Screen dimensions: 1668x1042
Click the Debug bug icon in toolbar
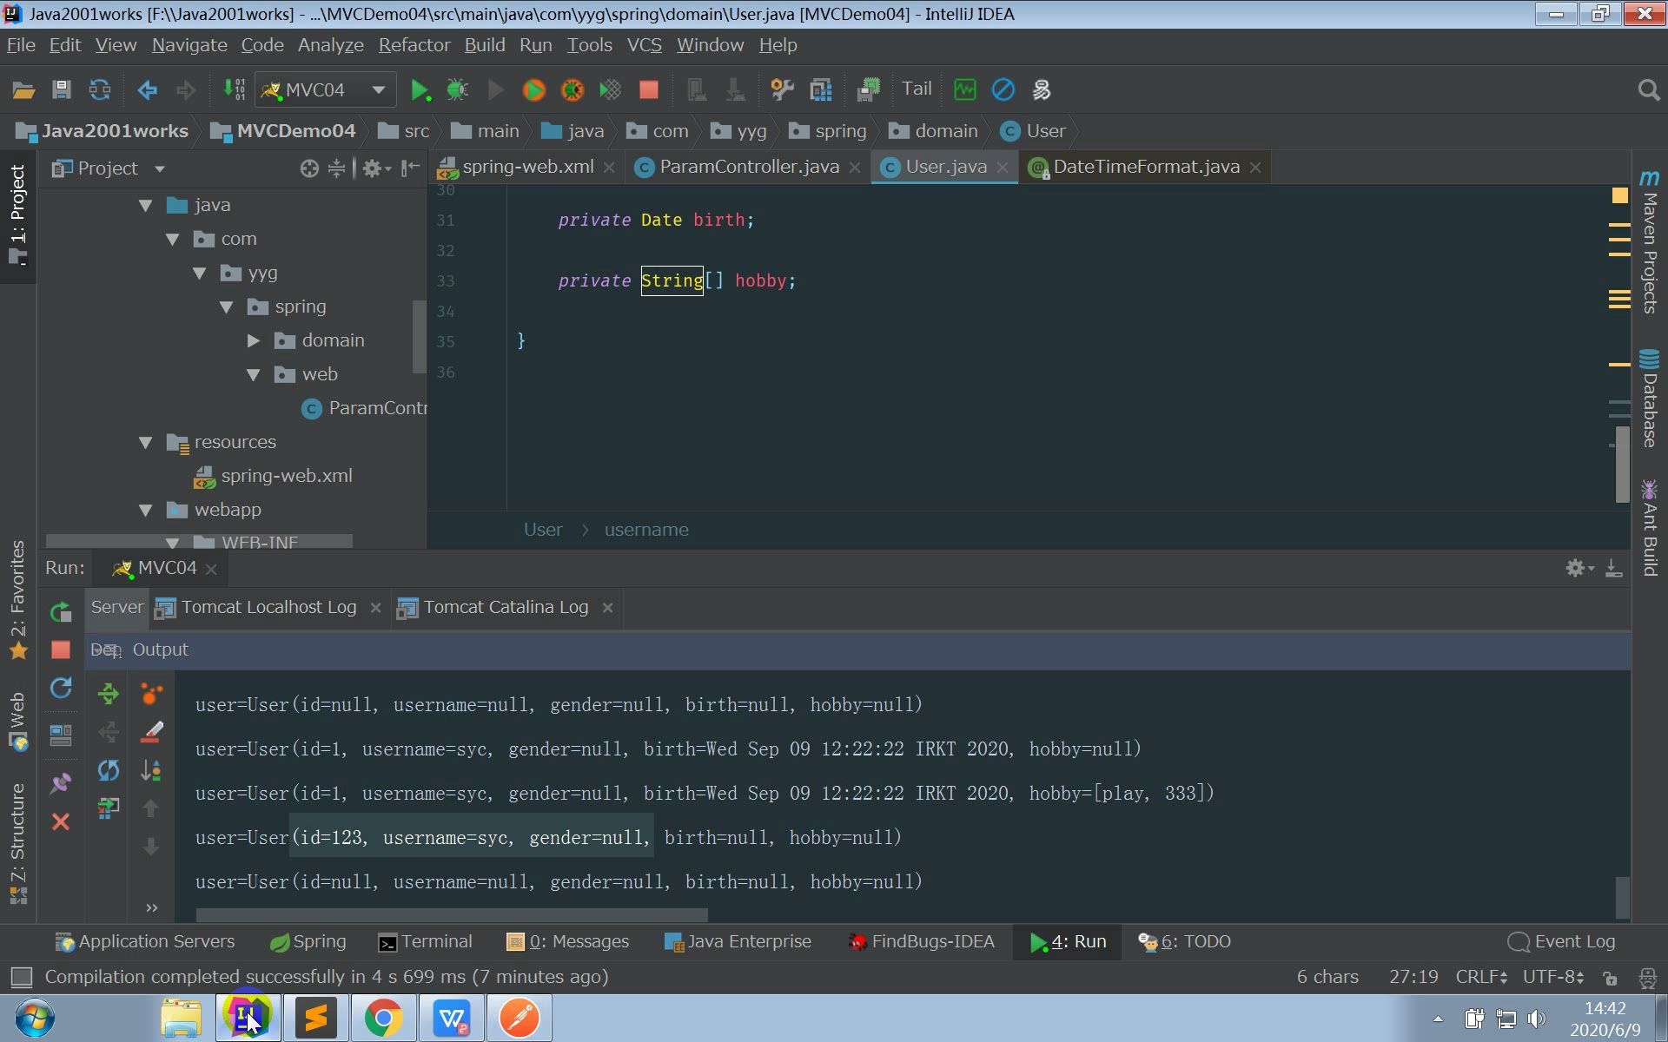(457, 89)
